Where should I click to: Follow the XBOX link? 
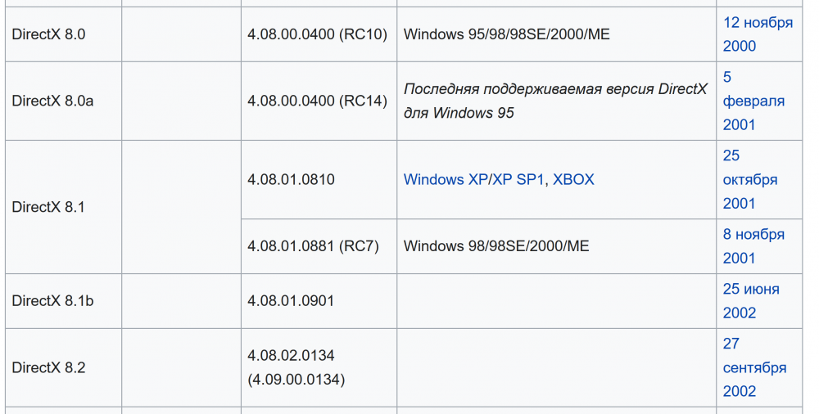tap(573, 179)
